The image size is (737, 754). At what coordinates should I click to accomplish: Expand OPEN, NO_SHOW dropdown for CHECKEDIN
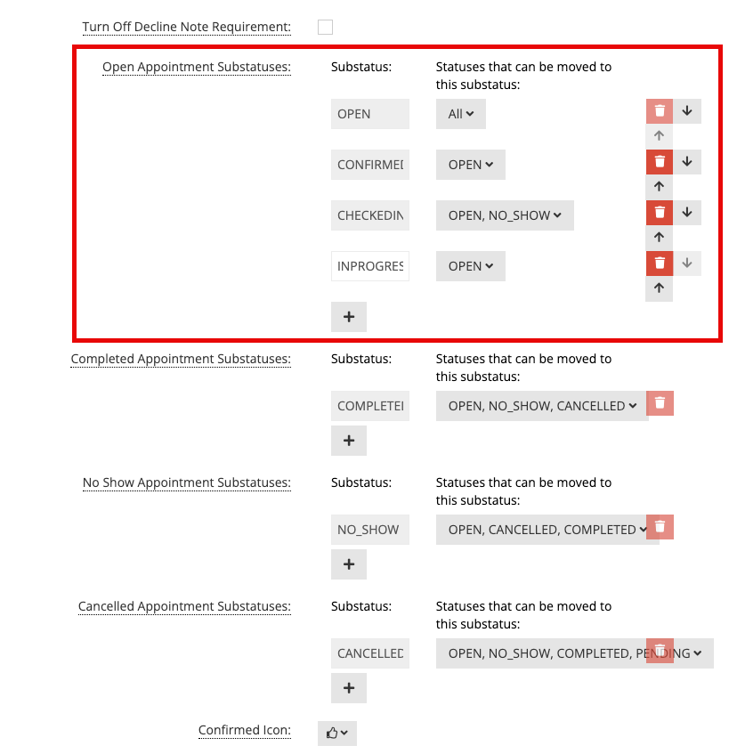coord(505,215)
